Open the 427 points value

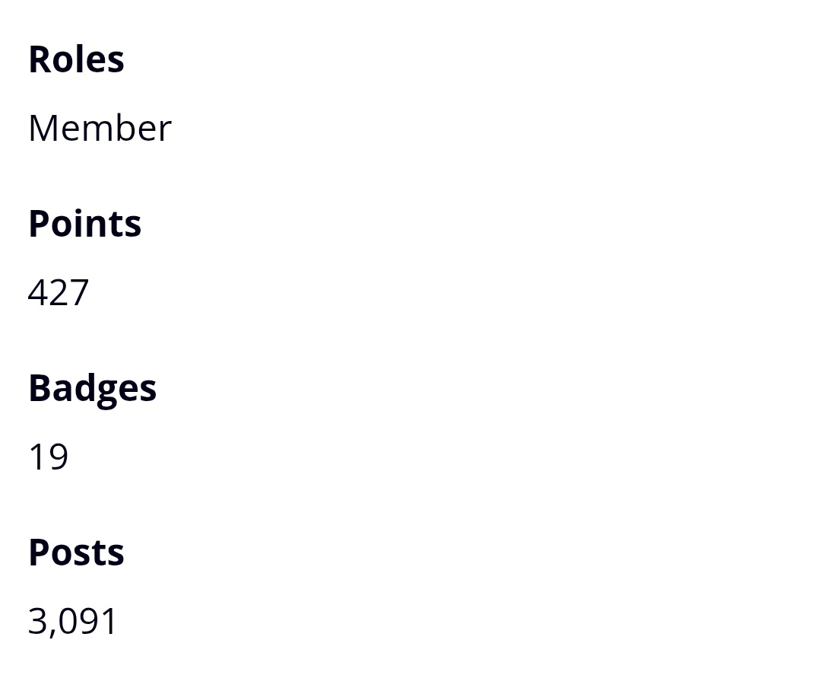[x=59, y=292]
